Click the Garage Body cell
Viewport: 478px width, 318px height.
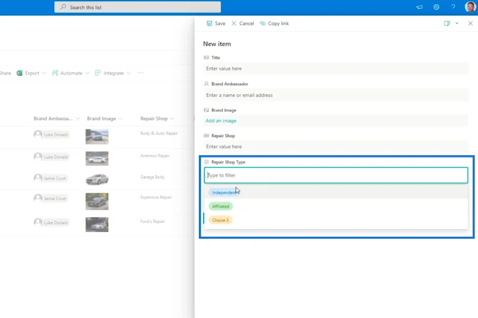(152, 177)
